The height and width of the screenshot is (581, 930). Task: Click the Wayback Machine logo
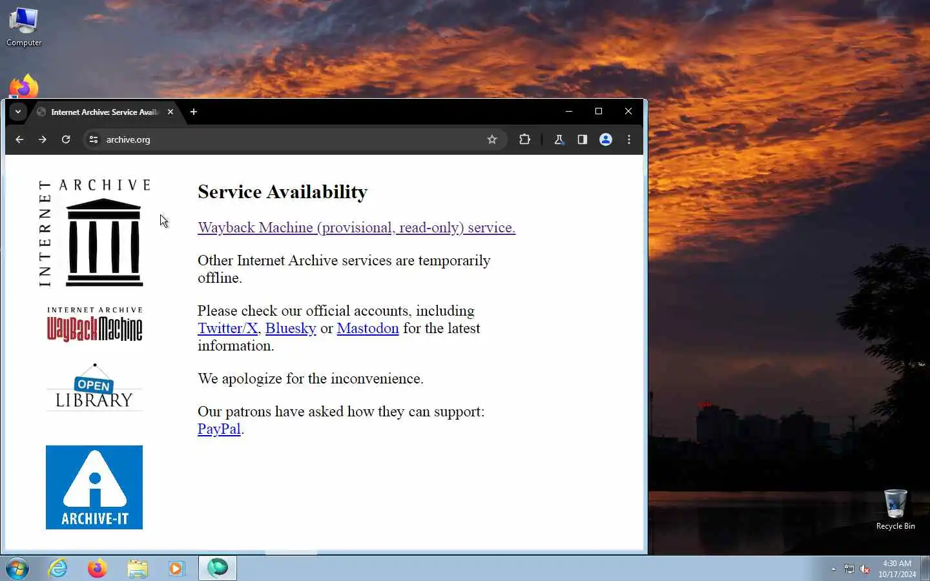pos(94,324)
